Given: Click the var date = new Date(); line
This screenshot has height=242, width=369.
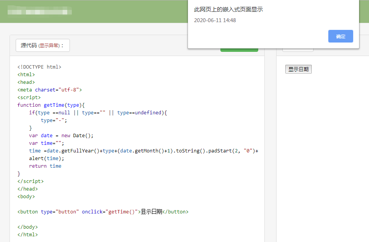Looking at the screenshot, I should (61, 135).
